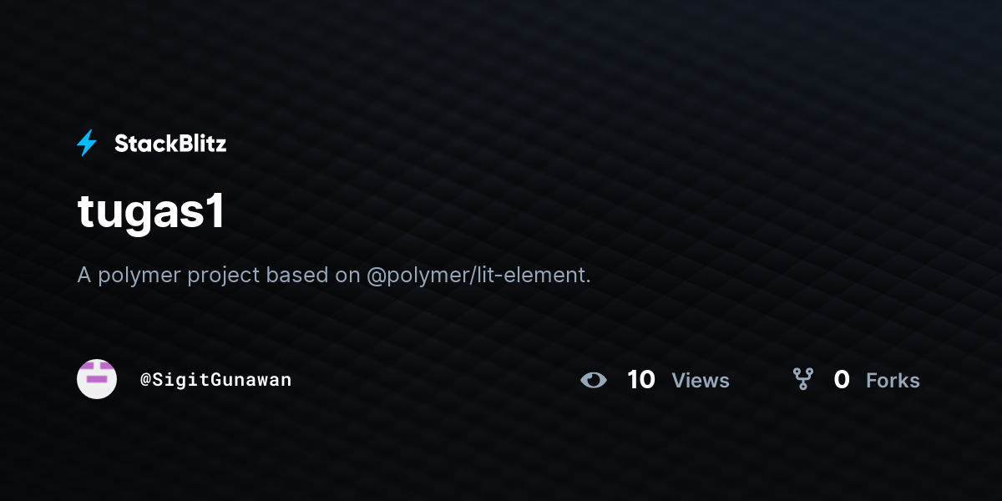This screenshot has height=501, width=1002.
Task: Open the tugas1 project title
Action: pyautogui.click(x=151, y=212)
